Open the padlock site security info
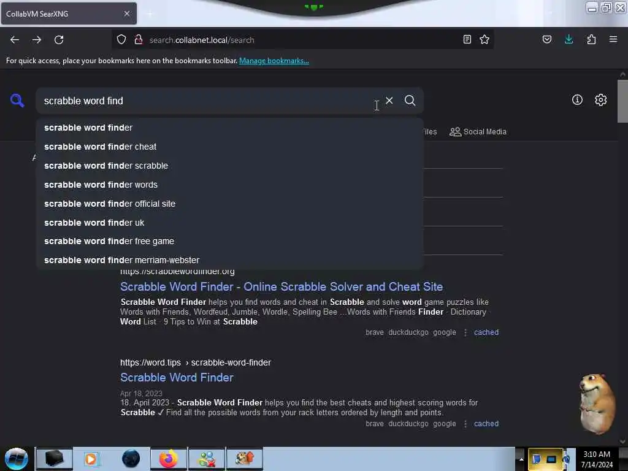The height and width of the screenshot is (471, 628). pos(139,40)
